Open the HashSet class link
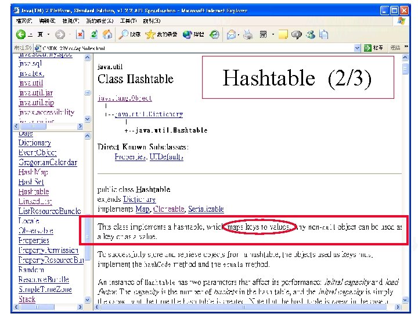This screenshot has width=418, height=314. [31, 182]
